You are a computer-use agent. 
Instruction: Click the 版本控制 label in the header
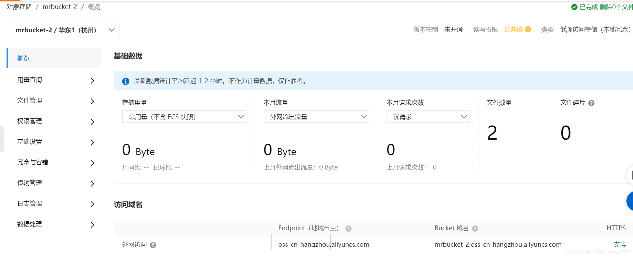pos(425,30)
